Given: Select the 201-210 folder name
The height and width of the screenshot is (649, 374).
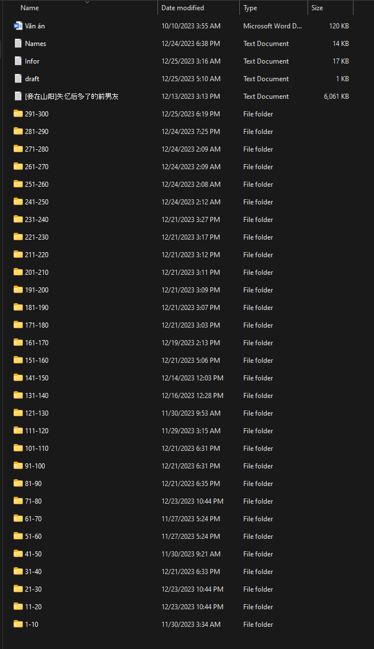Looking at the screenshot, I should [37, 273].
